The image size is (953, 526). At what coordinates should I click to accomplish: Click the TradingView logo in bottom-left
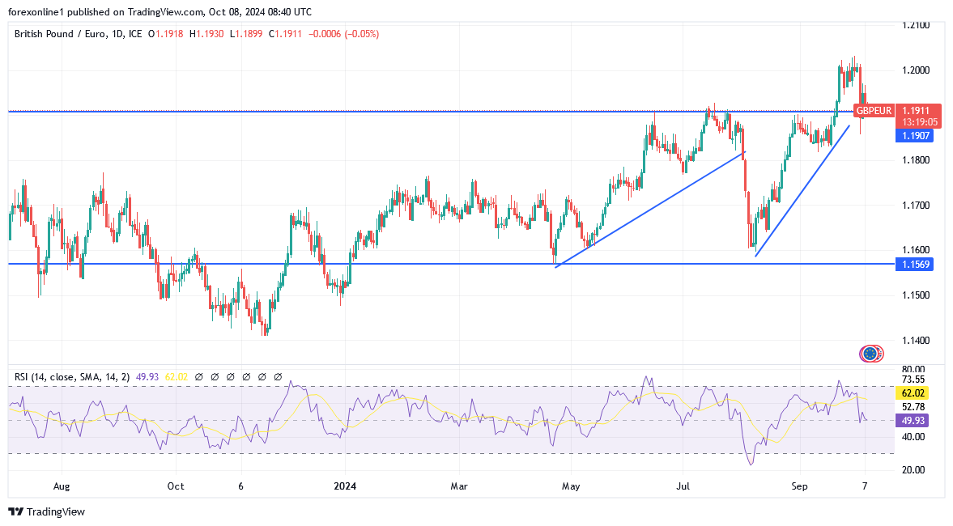(15, 511)
